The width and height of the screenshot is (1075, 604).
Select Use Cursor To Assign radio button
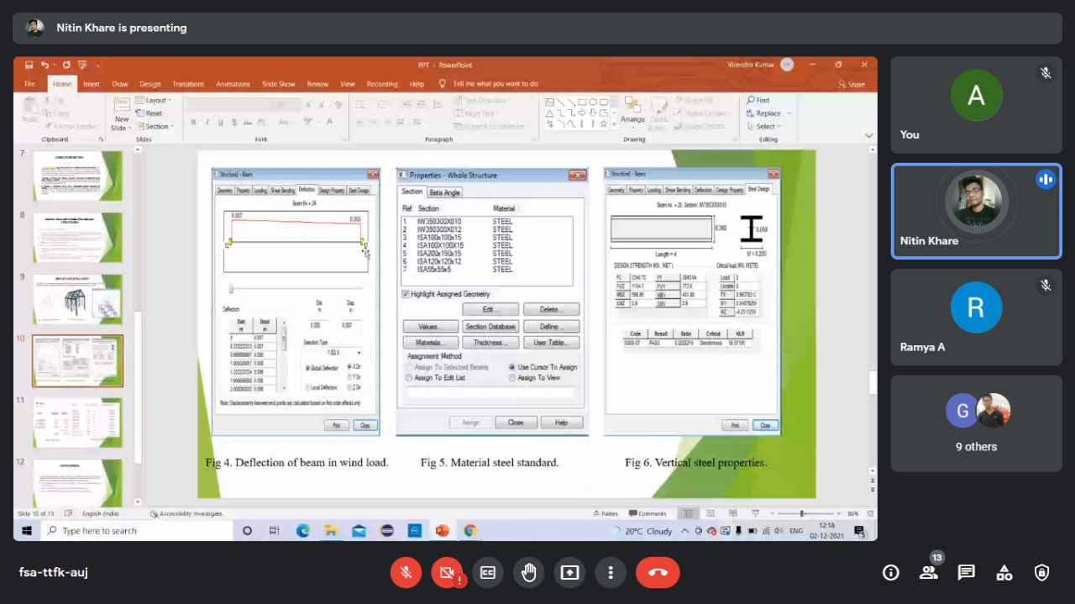[x=512, y=367]
